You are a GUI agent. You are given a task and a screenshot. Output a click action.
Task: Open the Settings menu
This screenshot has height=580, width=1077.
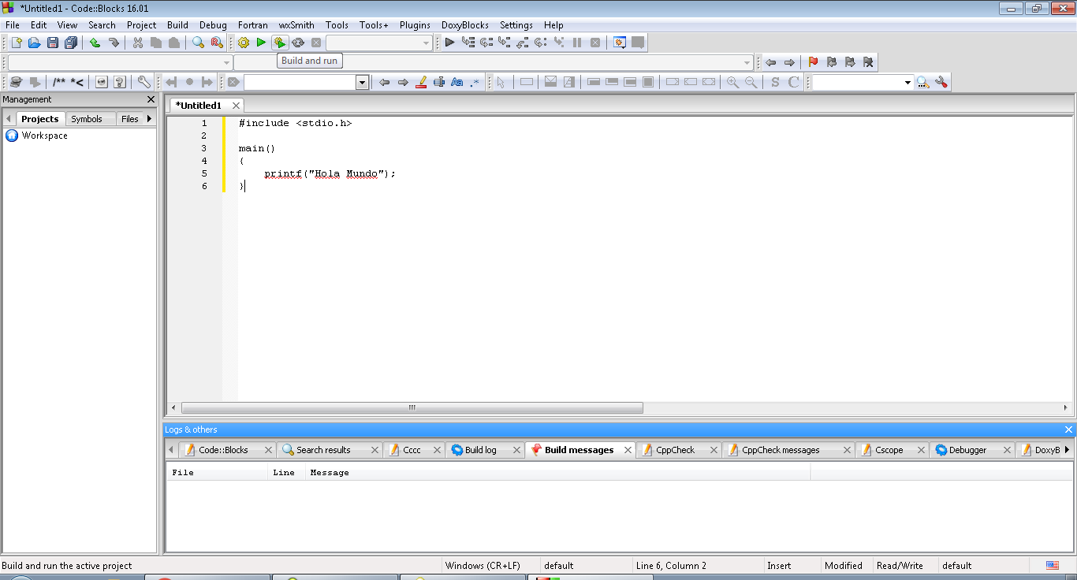tap(516, 25)
